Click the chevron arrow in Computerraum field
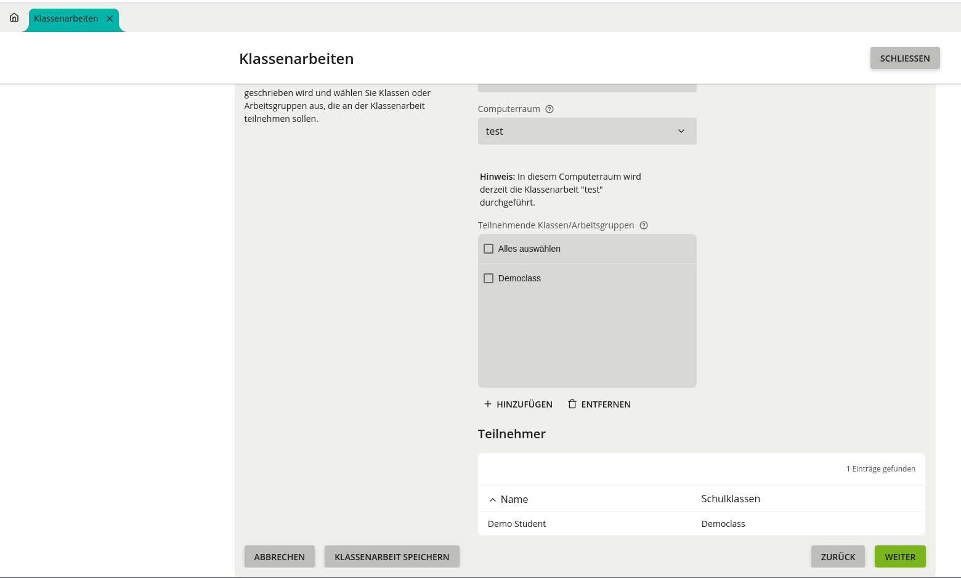This screenshot has width=961, height=578. 681,131
